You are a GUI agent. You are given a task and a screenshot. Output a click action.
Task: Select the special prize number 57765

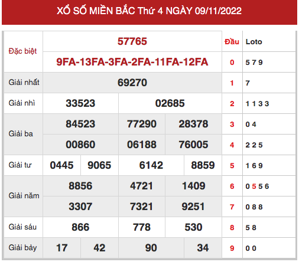[132, 41]
